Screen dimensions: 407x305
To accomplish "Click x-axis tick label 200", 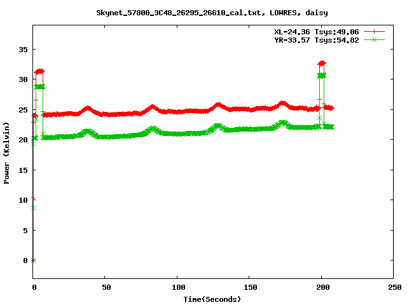I will pyautogui.click(x=323, y=287).
